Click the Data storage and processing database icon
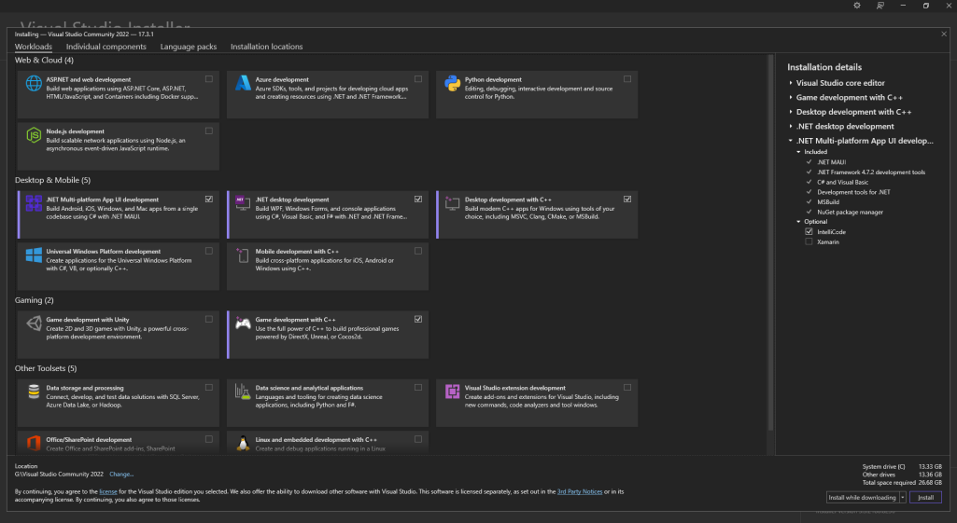 click(35, 392)
